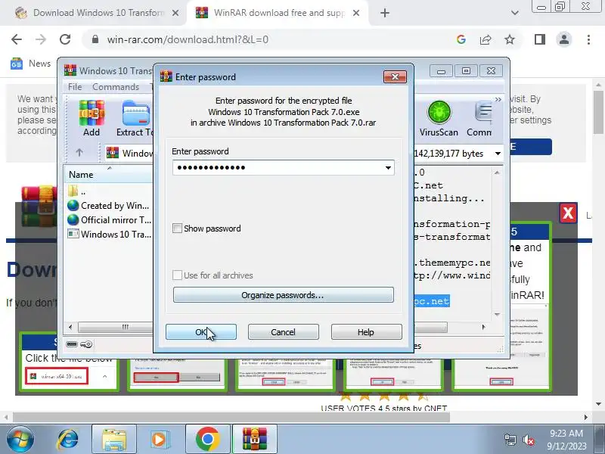
Task: Switch to Chrome in the taskbar
Action: (x=207, y=440)
